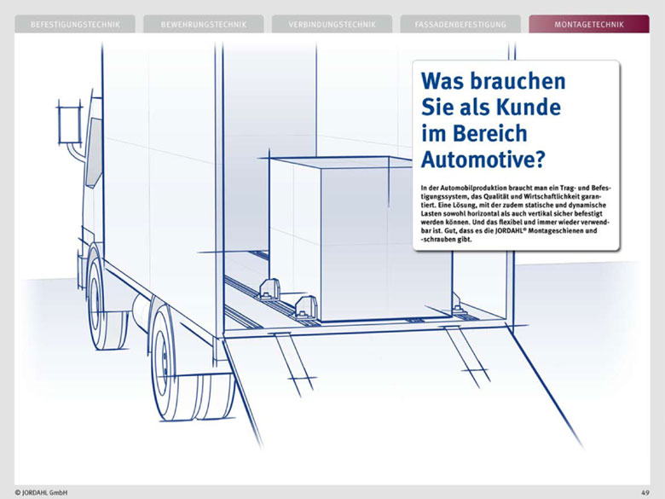Click the page number 49
665x499 pixels.
coord(645,492)
